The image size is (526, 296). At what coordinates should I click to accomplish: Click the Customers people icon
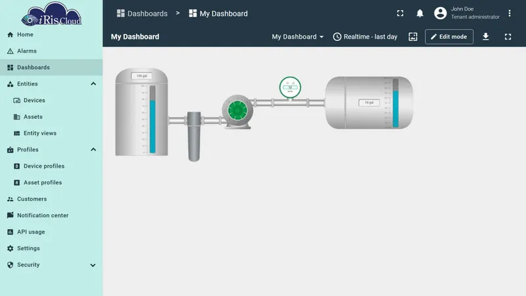(10, 199)
